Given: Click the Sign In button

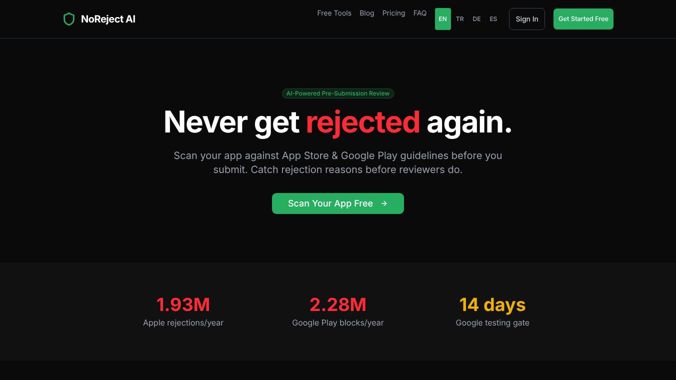Looking at the screenshot, I should pos(526,19).
